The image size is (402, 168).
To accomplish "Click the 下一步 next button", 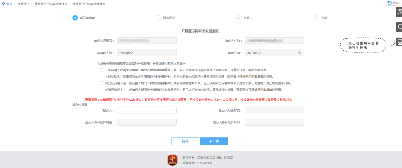I will tap(214, 141).
